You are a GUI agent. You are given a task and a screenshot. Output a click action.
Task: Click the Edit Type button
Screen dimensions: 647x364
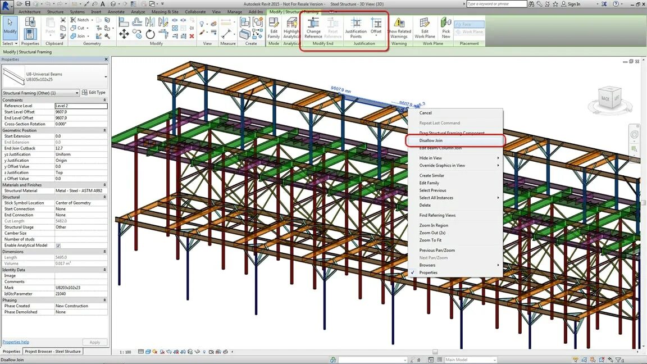(94, 93)
